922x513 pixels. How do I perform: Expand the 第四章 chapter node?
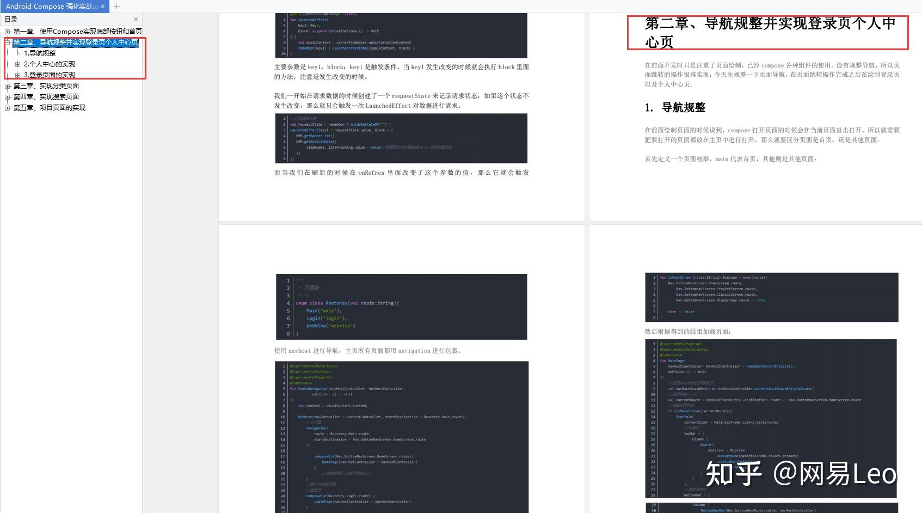[7, 96]
